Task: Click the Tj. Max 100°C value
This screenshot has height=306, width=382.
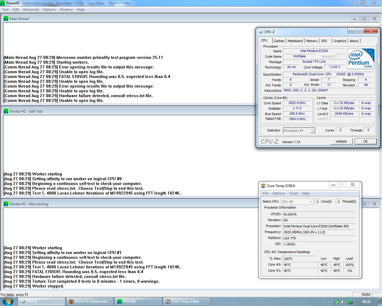Action: [300, 259]
